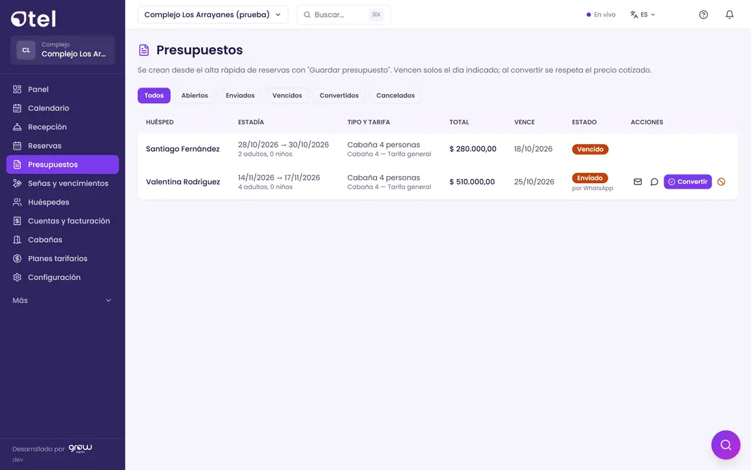Viewport: 751px width, 470px height.
Task: Click the '4 adultos, 0 niños' text
Action: pyautogui.click(x=265, y=187)
